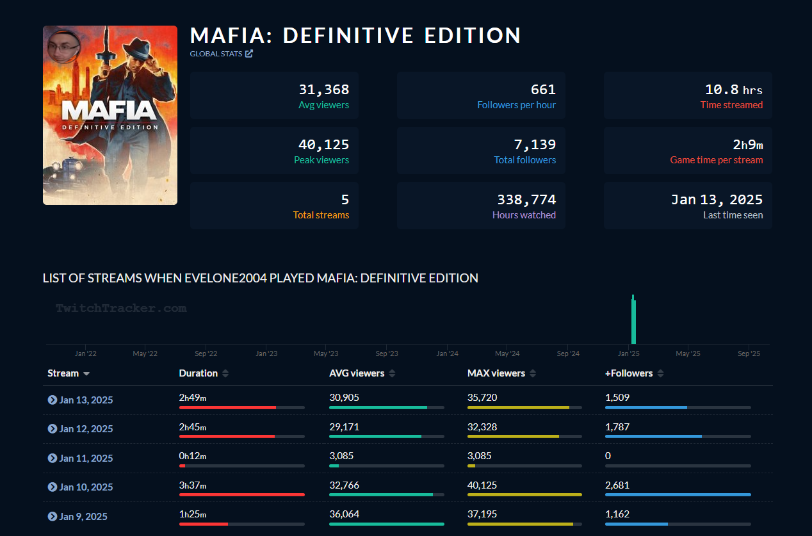This screenshot has width=812, height=536.
Task: Click the green bar in the Jan '25 chart
Action: click(x=633, y=320)
